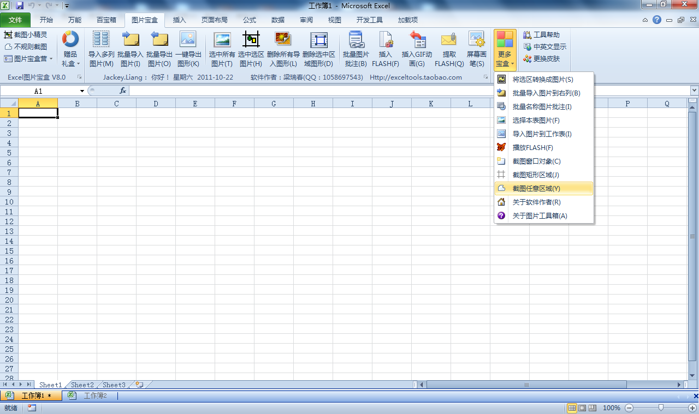Select Normal view button in status bar
Viewport: 699px width, 414px height.
click(x=572, y=408)
